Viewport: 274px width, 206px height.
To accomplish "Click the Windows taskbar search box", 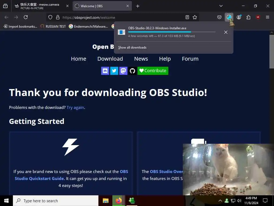I will point(56,201).
